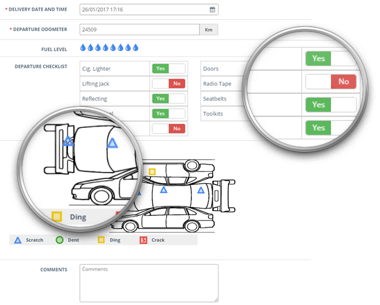380x305 pixels.
Task: Select the red Crack icon in legend
Action: click(x=143, y=240)
